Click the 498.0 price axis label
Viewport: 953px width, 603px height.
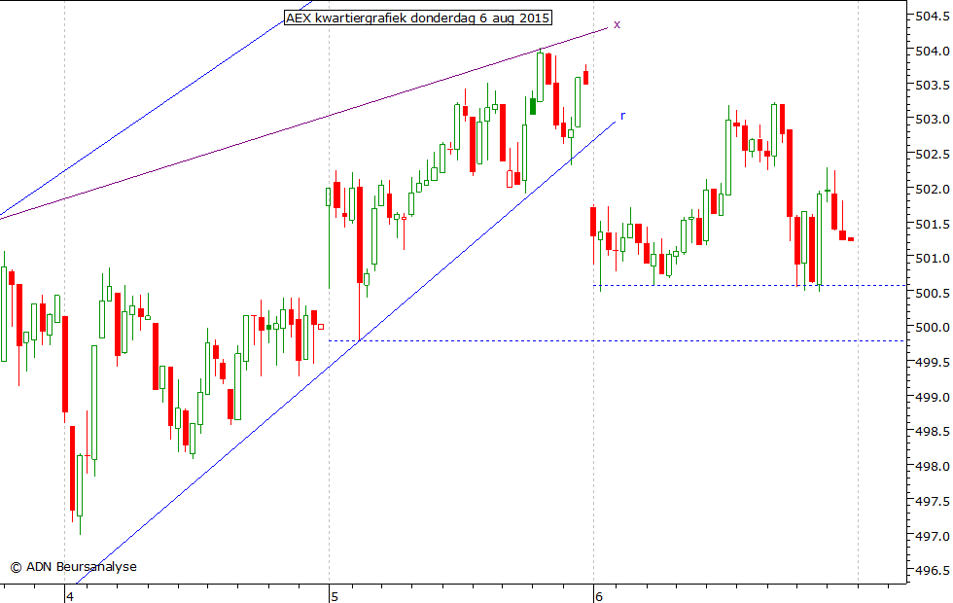click(x=932, y=466)
